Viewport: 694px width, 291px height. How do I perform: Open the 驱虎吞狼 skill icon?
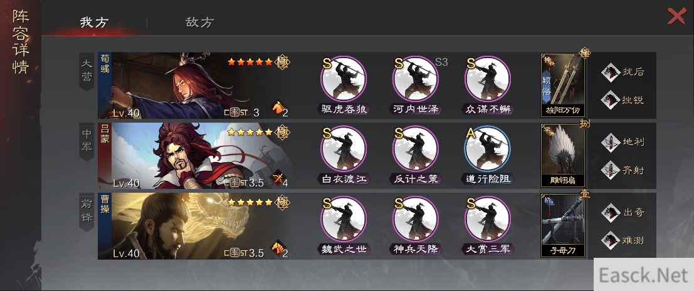point(343,79)
